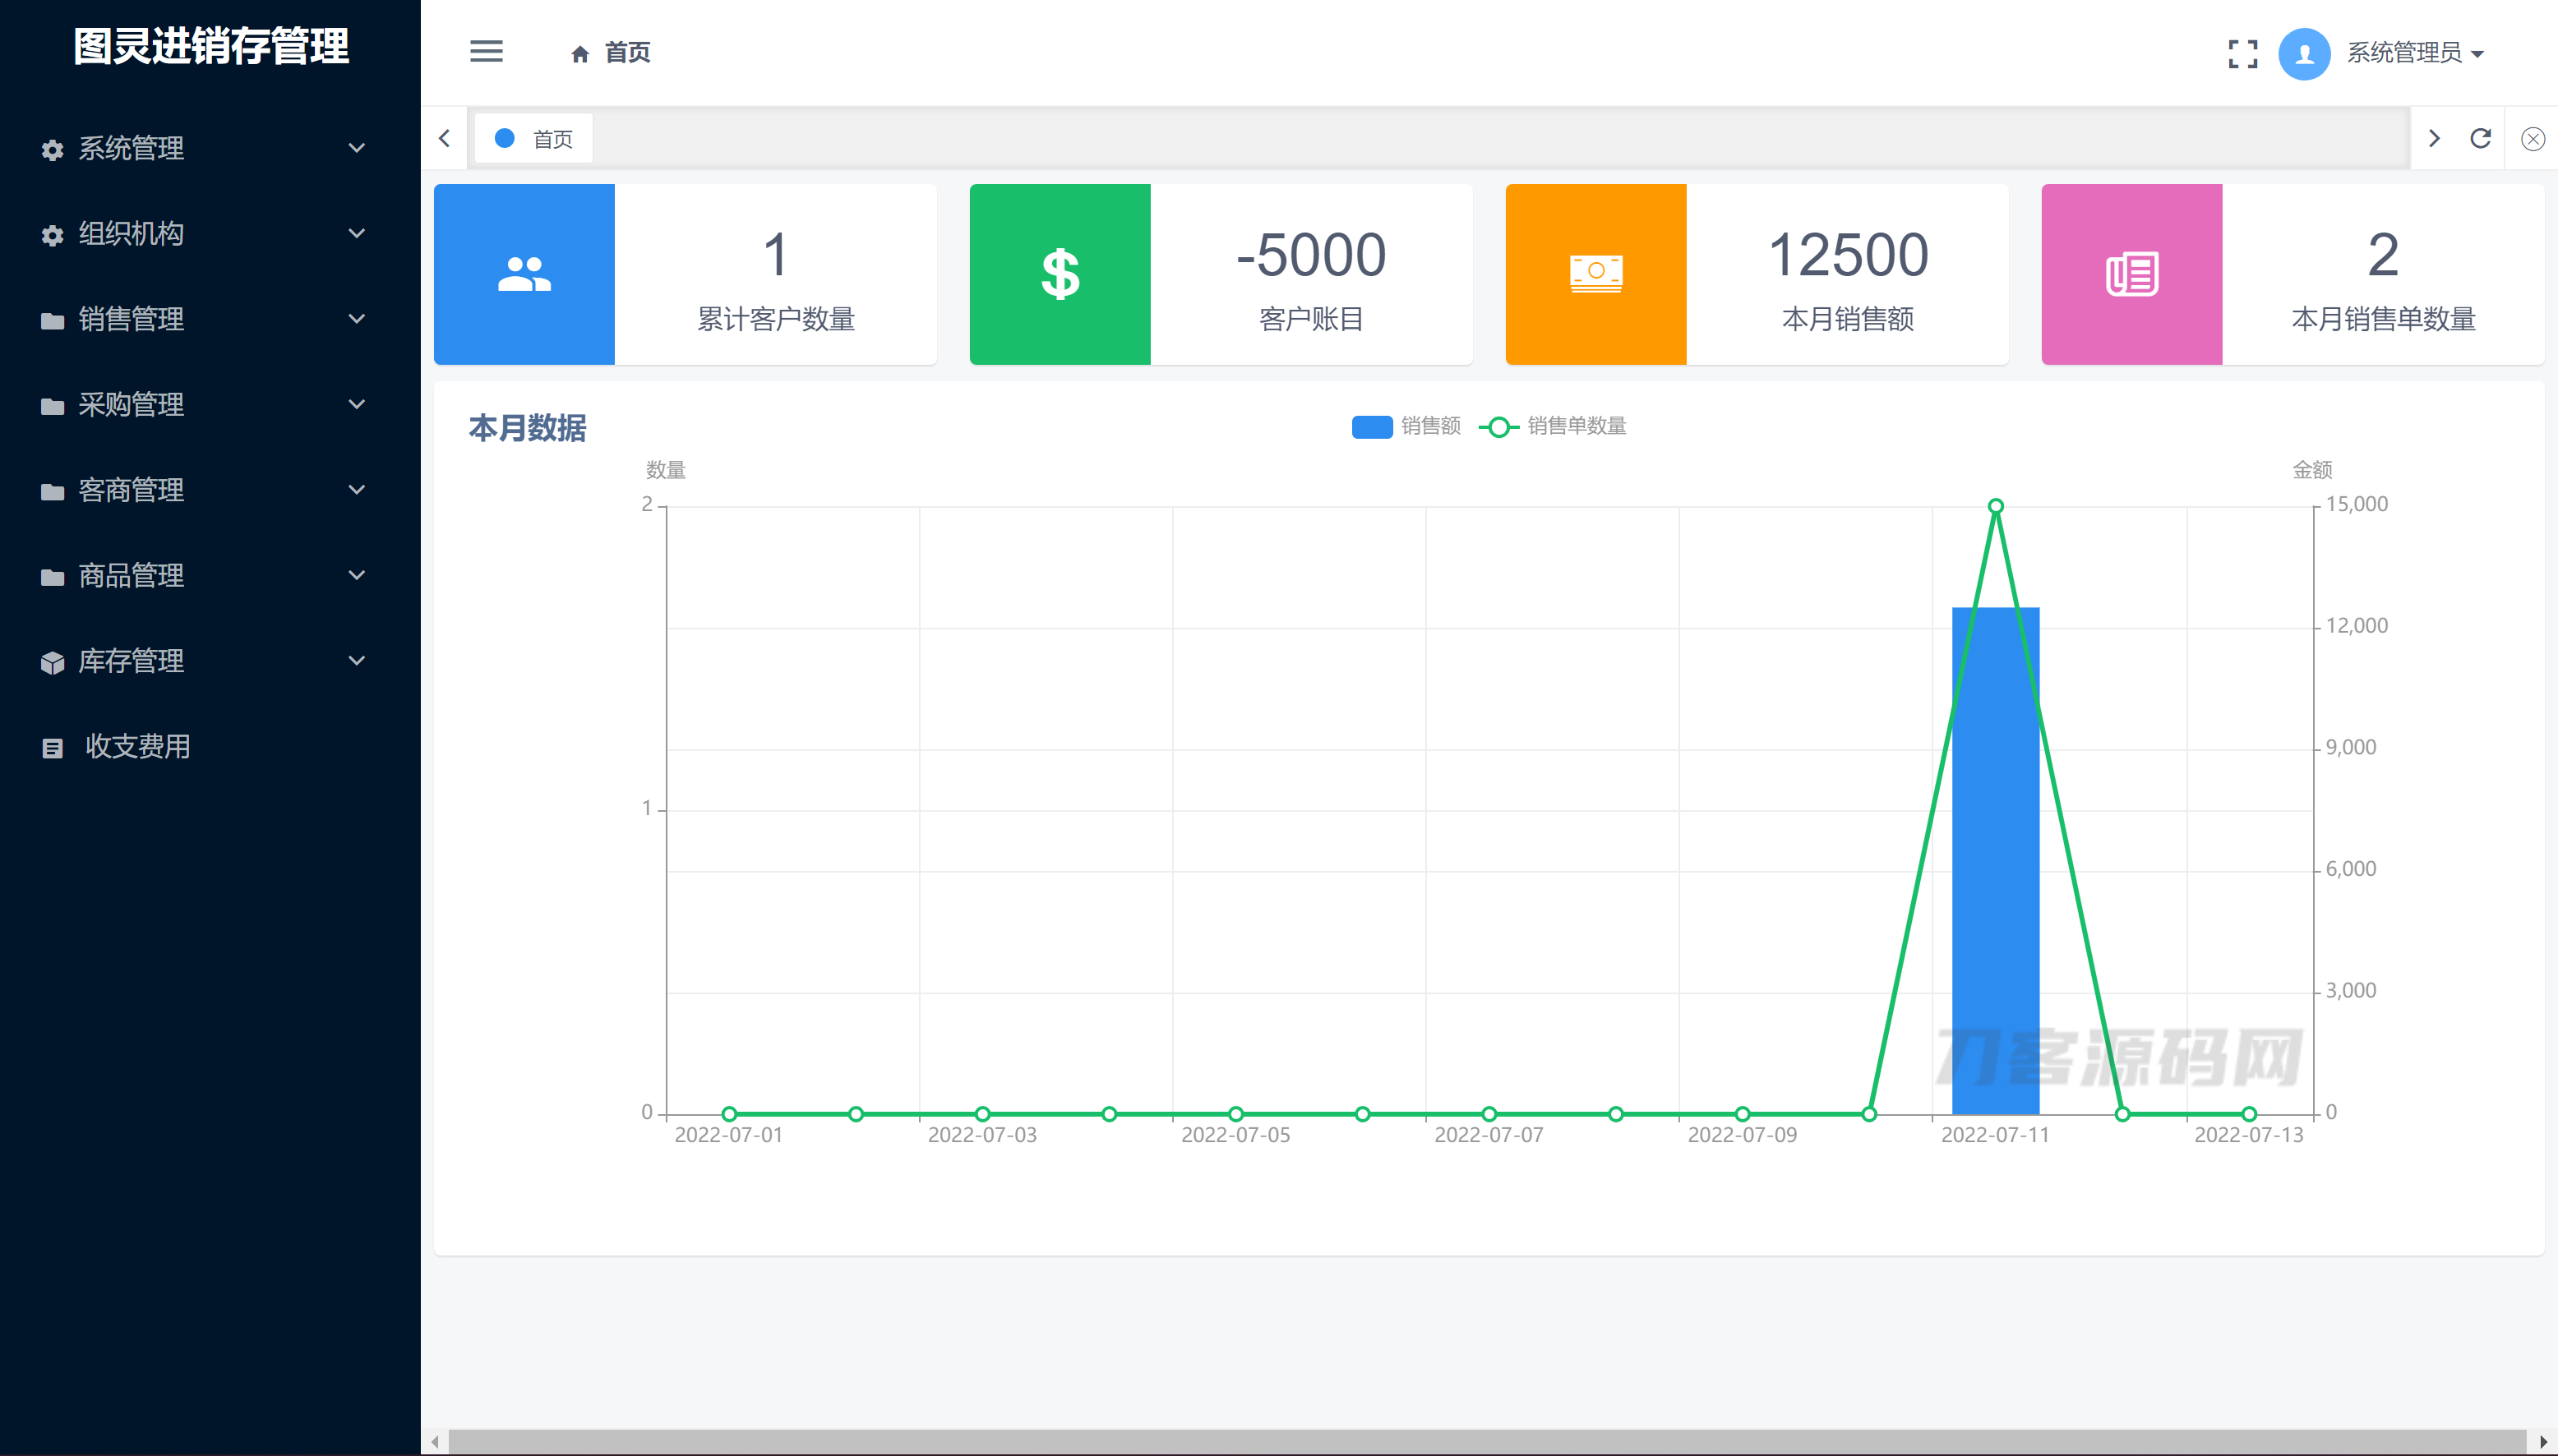
Task: Click the blue customers people icon
Action: (524, 274)
